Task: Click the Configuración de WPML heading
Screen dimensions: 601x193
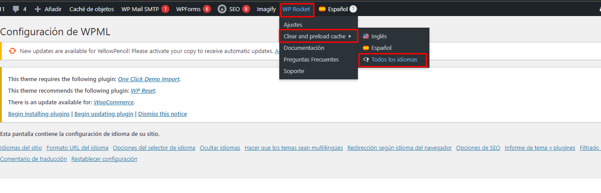Action: [x=55, y=32]
